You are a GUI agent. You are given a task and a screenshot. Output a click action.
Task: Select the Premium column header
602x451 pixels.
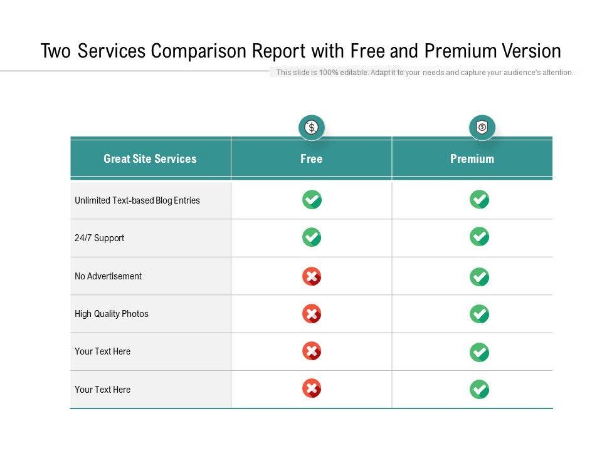pyautogui.click(x=472, y=159)
